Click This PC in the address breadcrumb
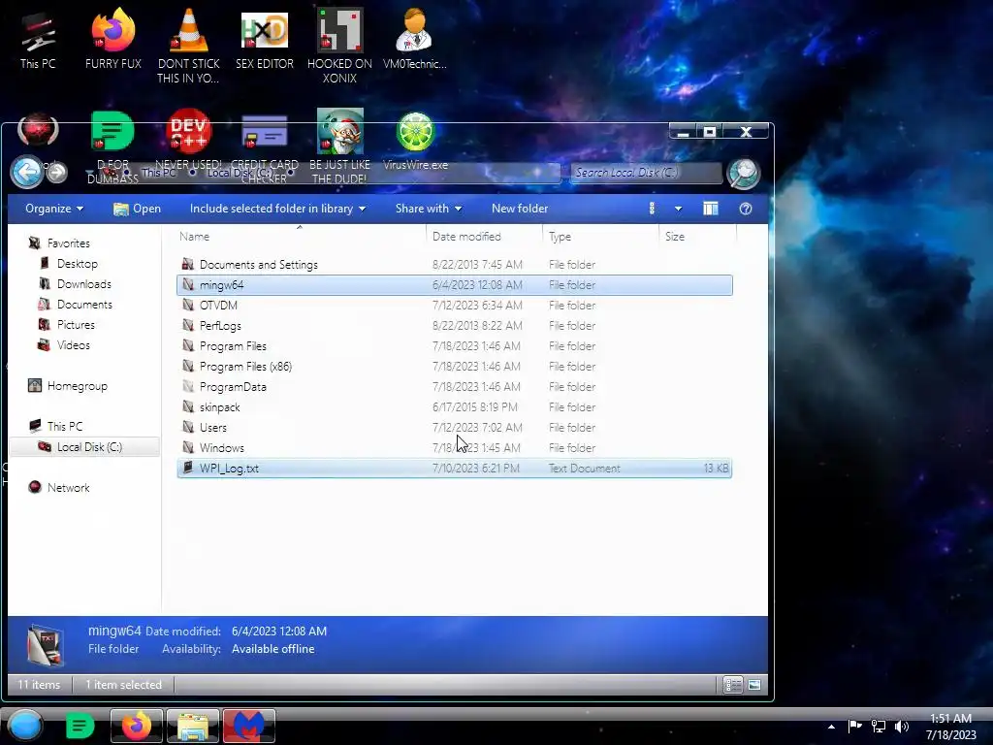993x745 pixels. (158, 173)
